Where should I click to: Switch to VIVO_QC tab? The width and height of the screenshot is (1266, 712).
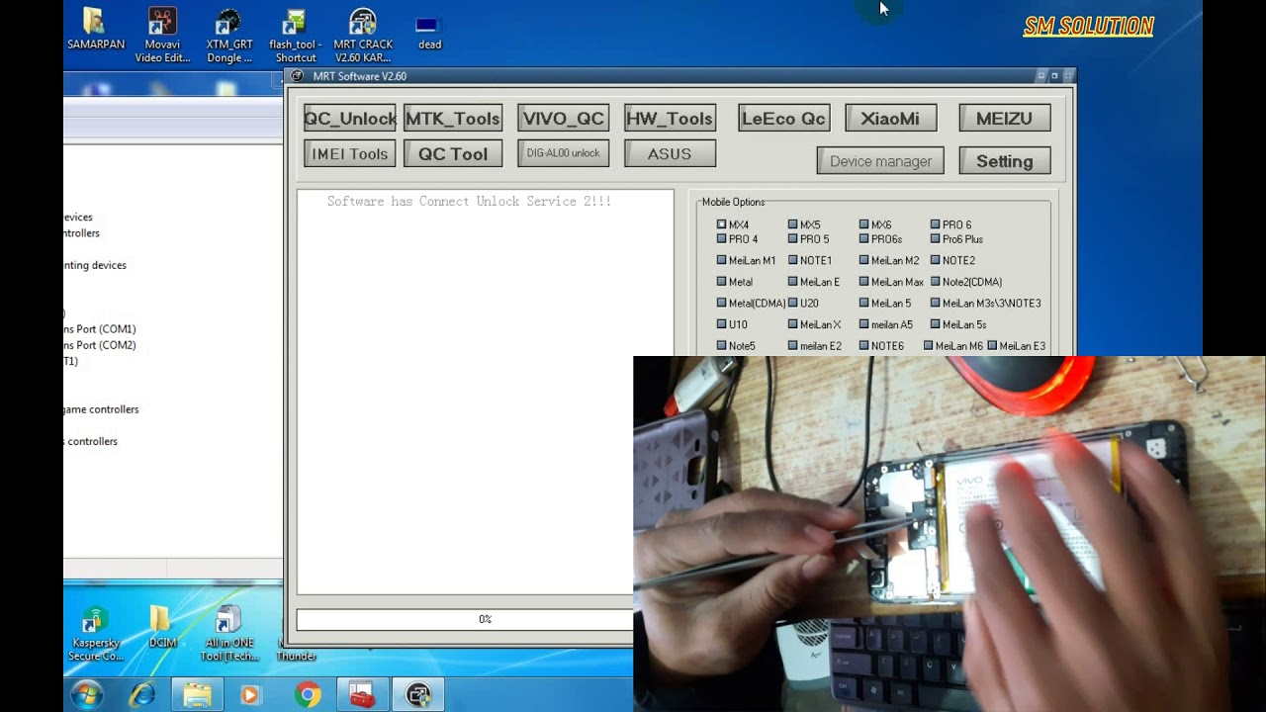[x=564, y=119]
